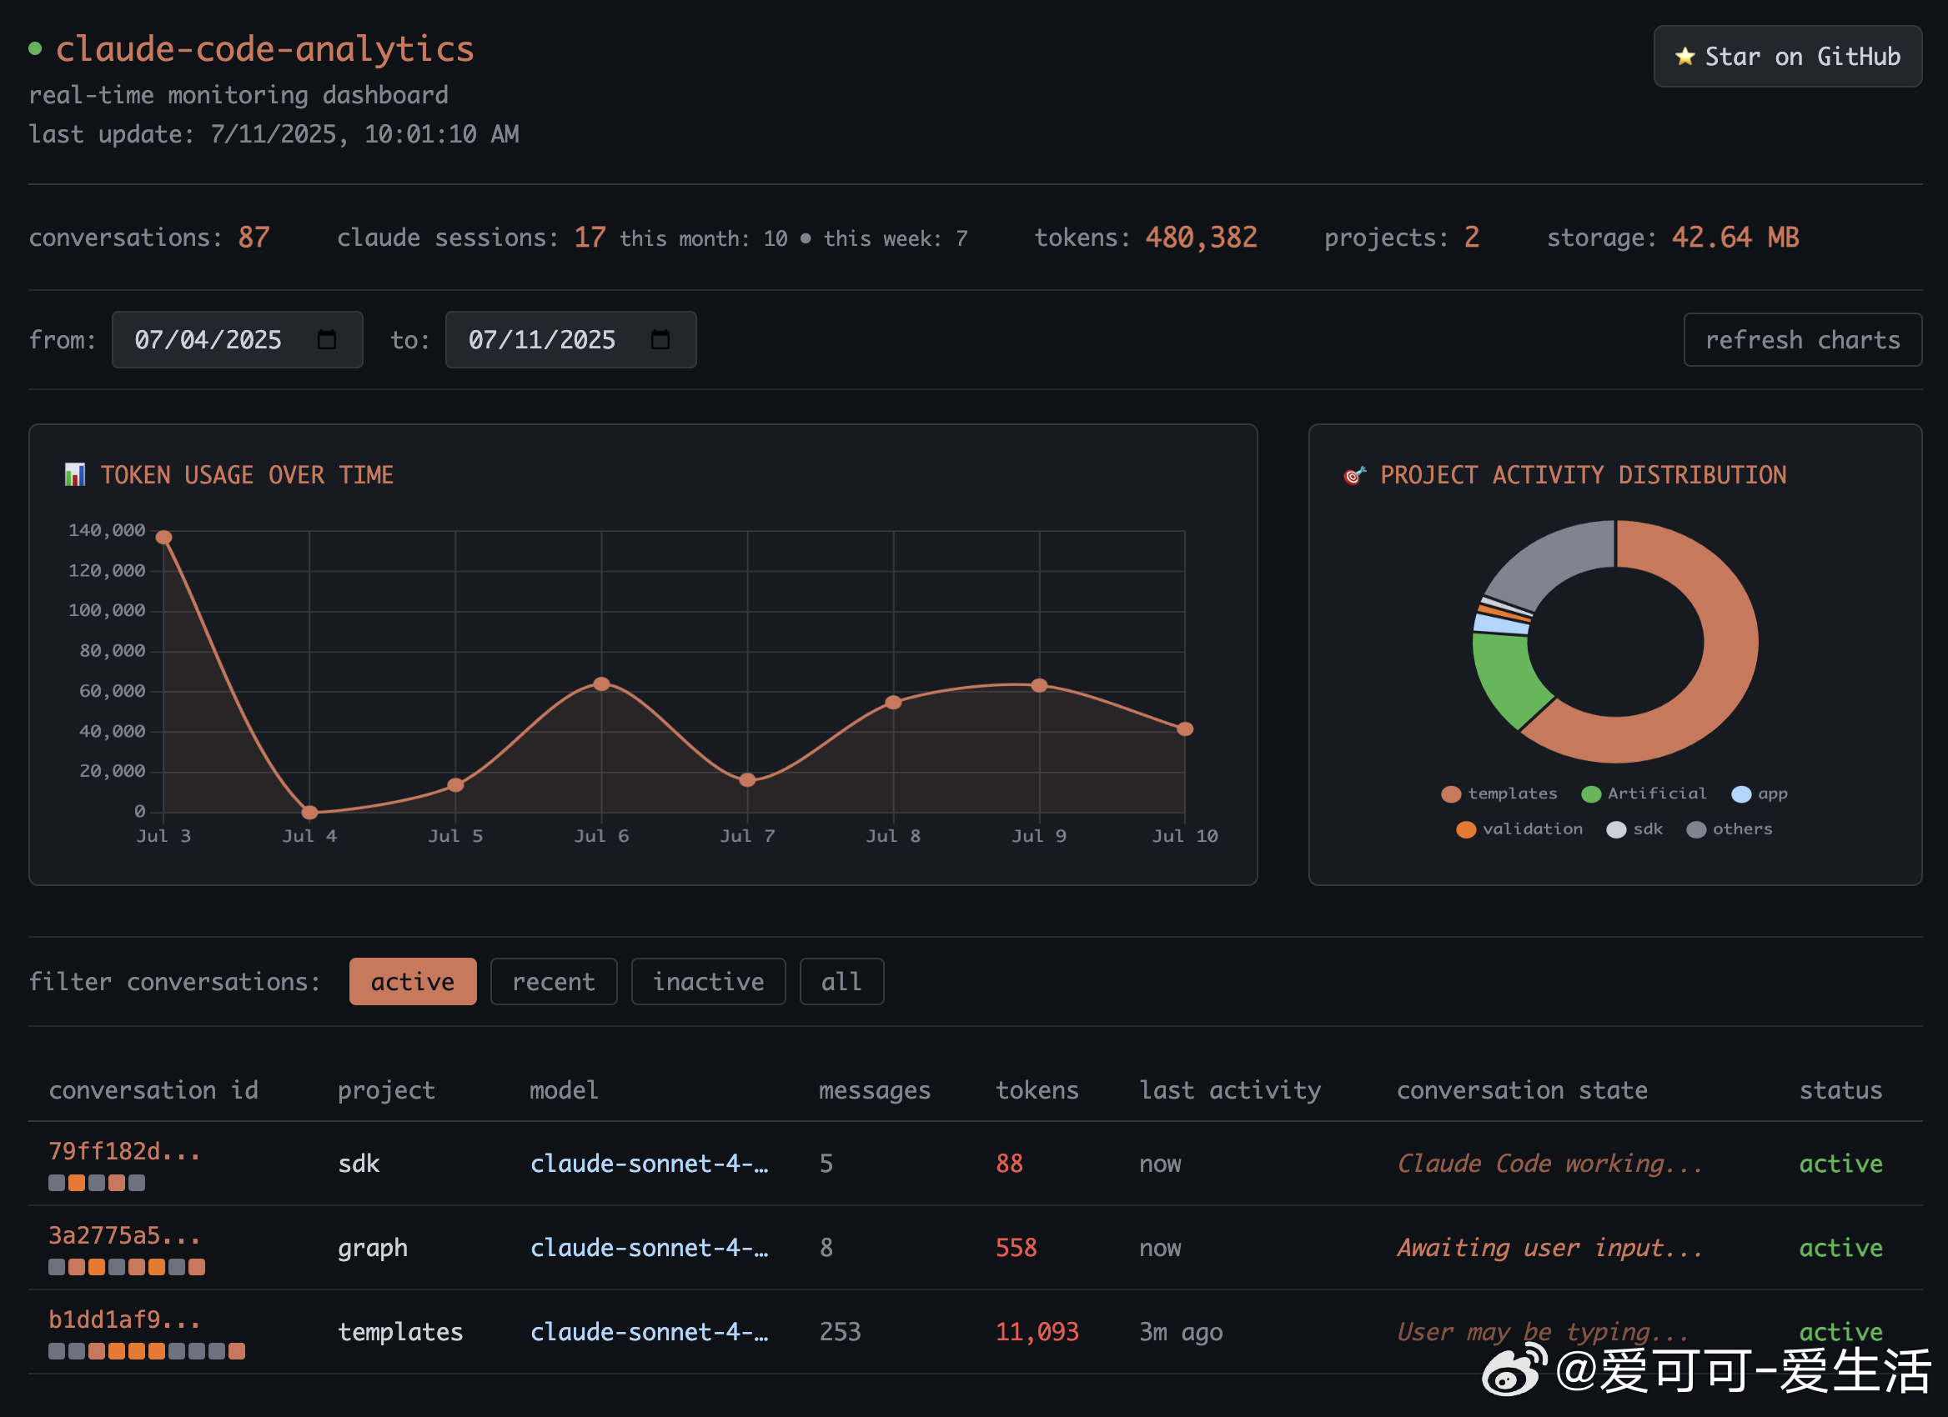The image size is (1948, 1417).
Task: Toggle templates legend in project distribution chart
Action: [x=1499, y=794]
